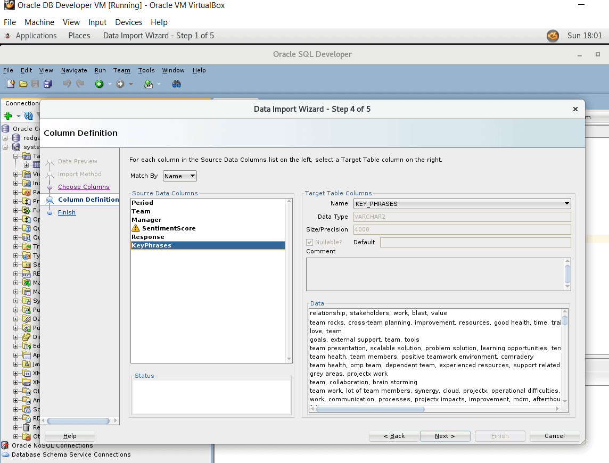Click the Comment text area

(x=435, y=274)
